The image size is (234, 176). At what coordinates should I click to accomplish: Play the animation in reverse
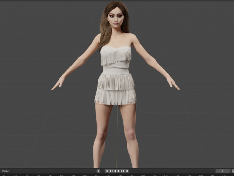coord(115,171)
